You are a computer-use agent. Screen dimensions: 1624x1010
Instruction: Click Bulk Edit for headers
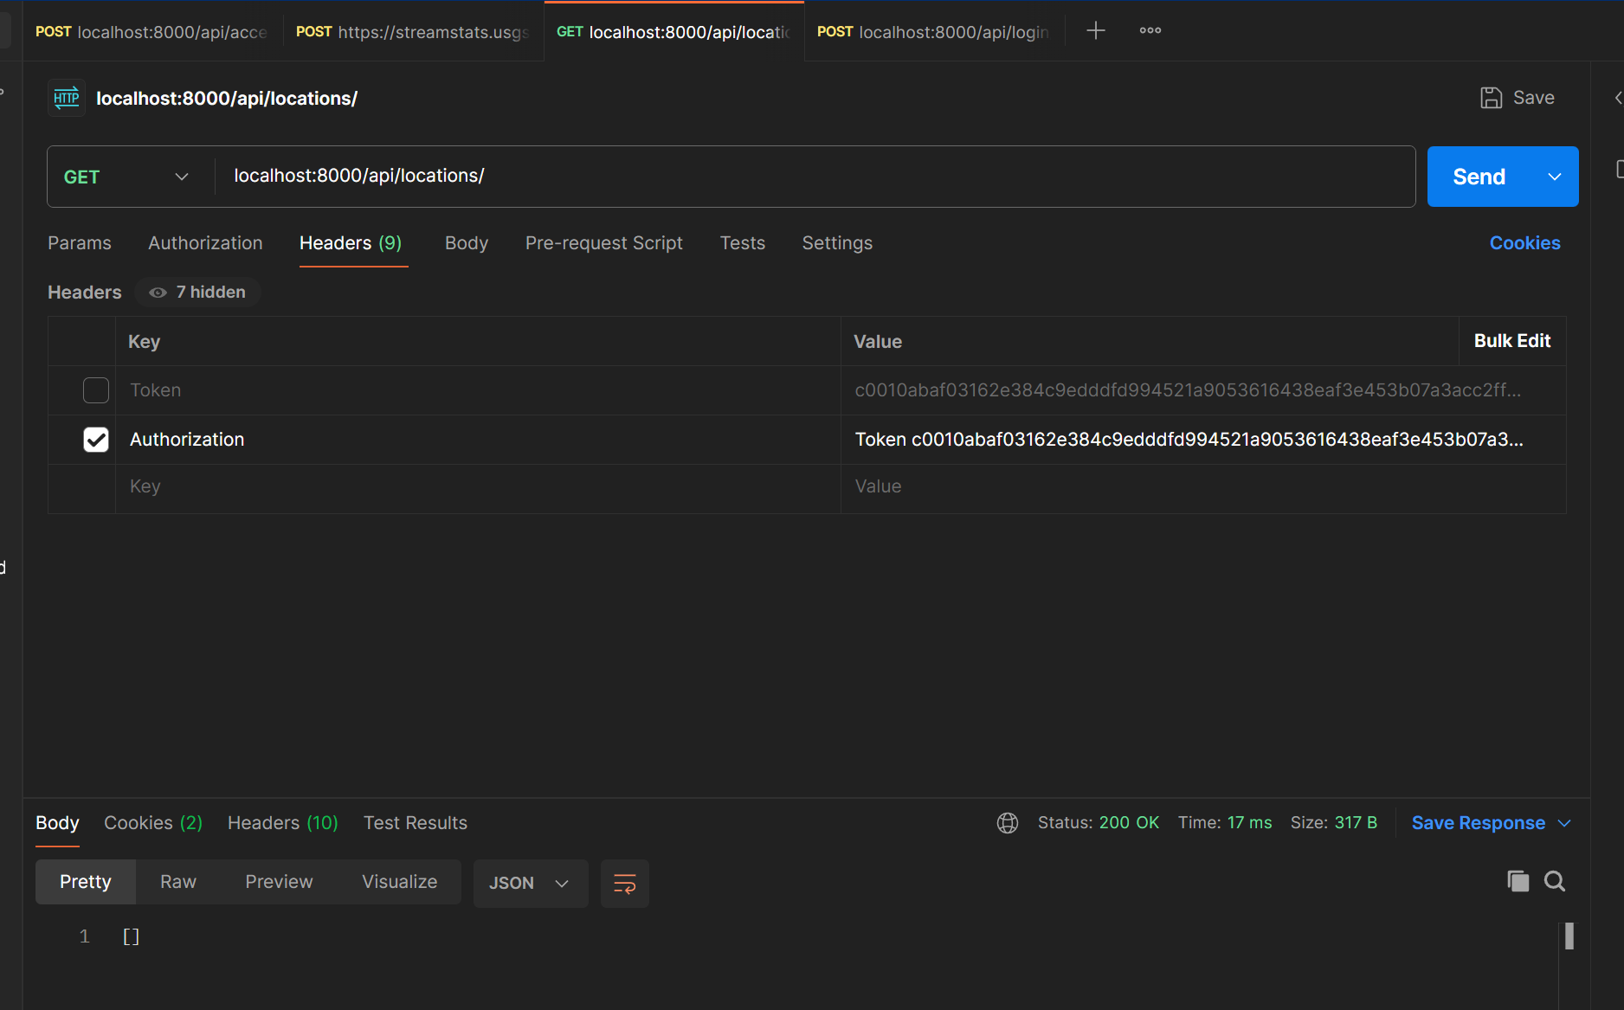[x=1512, y=341]
